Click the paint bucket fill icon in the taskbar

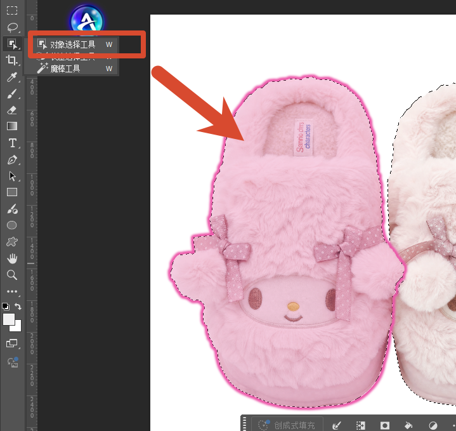click(408, 425)
